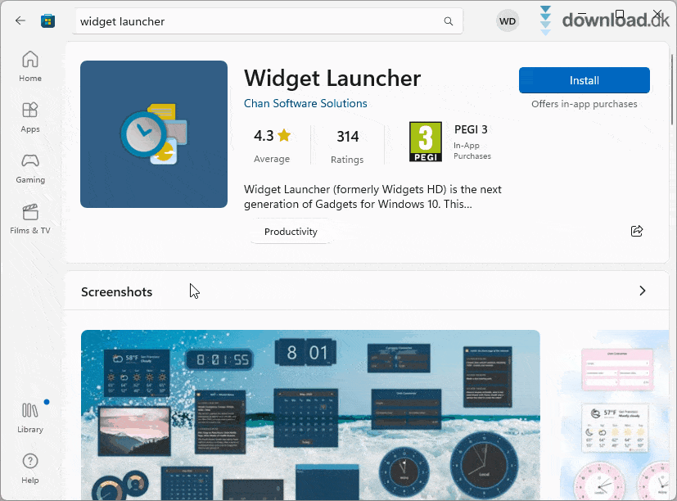Viewport: 677px width, 501px height.
Task: Open Help from the sidebar
Action: tap(30, 468)
